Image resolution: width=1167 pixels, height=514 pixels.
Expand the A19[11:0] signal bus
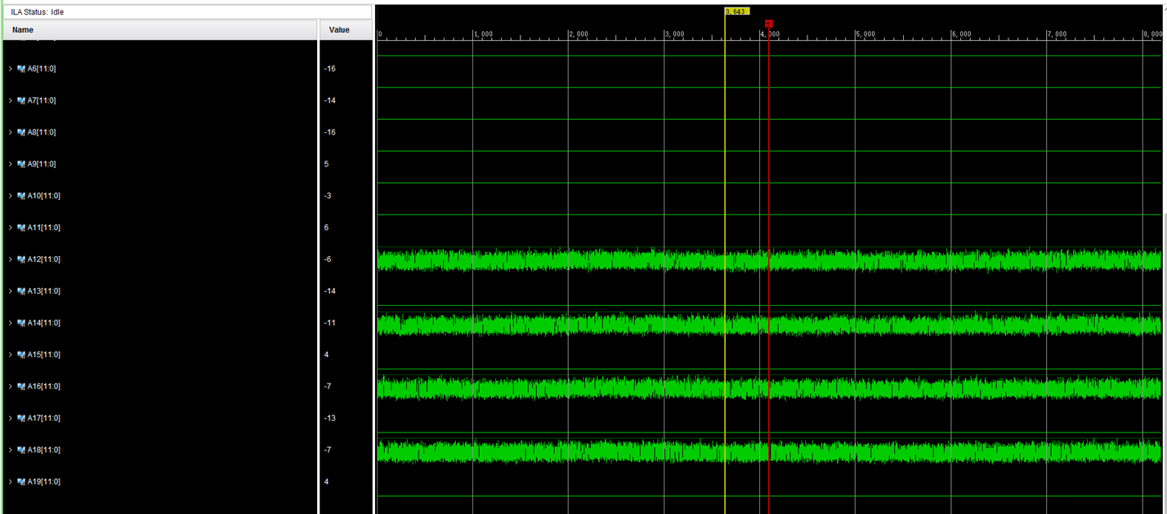(x=11, y=483)
